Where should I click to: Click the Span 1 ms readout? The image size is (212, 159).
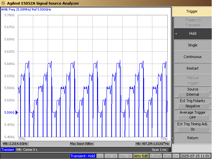coord(159,150)
